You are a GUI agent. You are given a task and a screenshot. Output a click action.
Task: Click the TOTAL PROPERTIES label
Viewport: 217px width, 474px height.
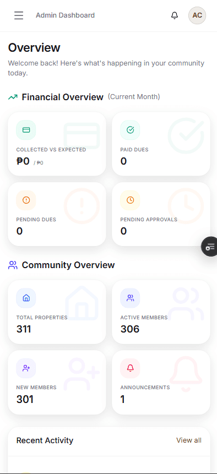click(x=42, y=318)
